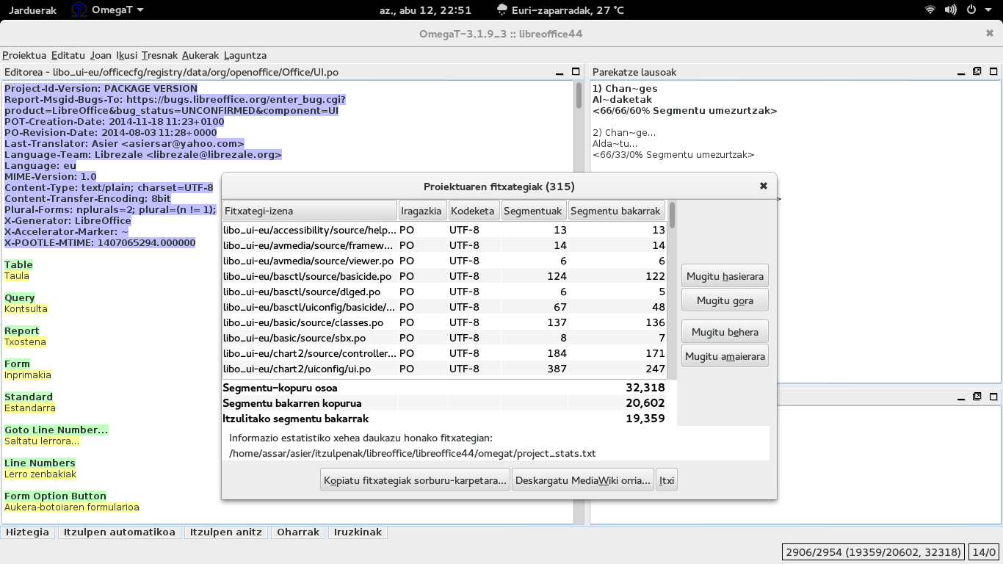The height and width of the screenshot is (564, 1003).
Task: Click the Mugitu amaierara button
Action: click(725, 356)
